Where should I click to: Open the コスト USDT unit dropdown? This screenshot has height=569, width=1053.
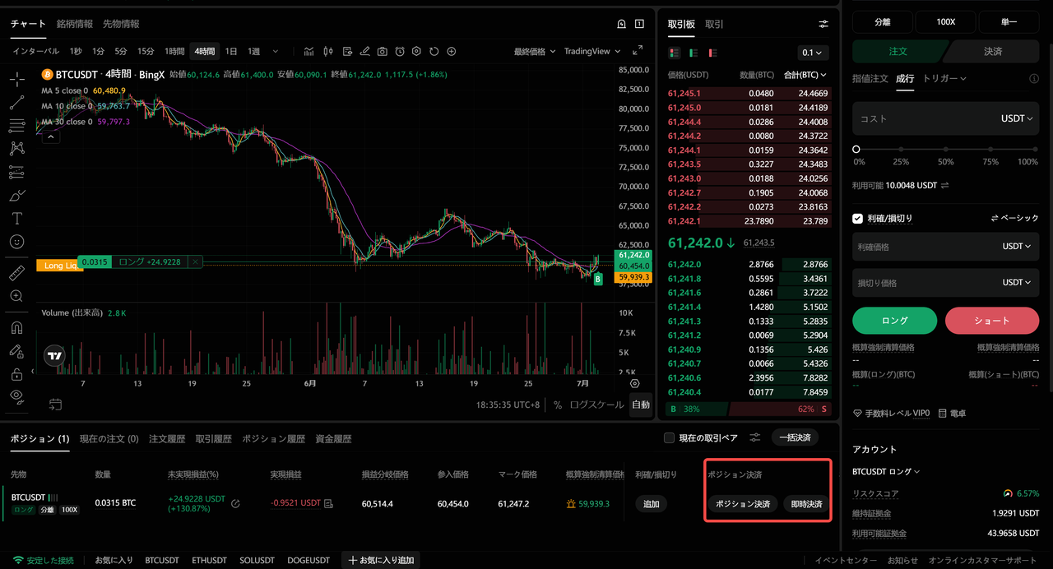1016,118
